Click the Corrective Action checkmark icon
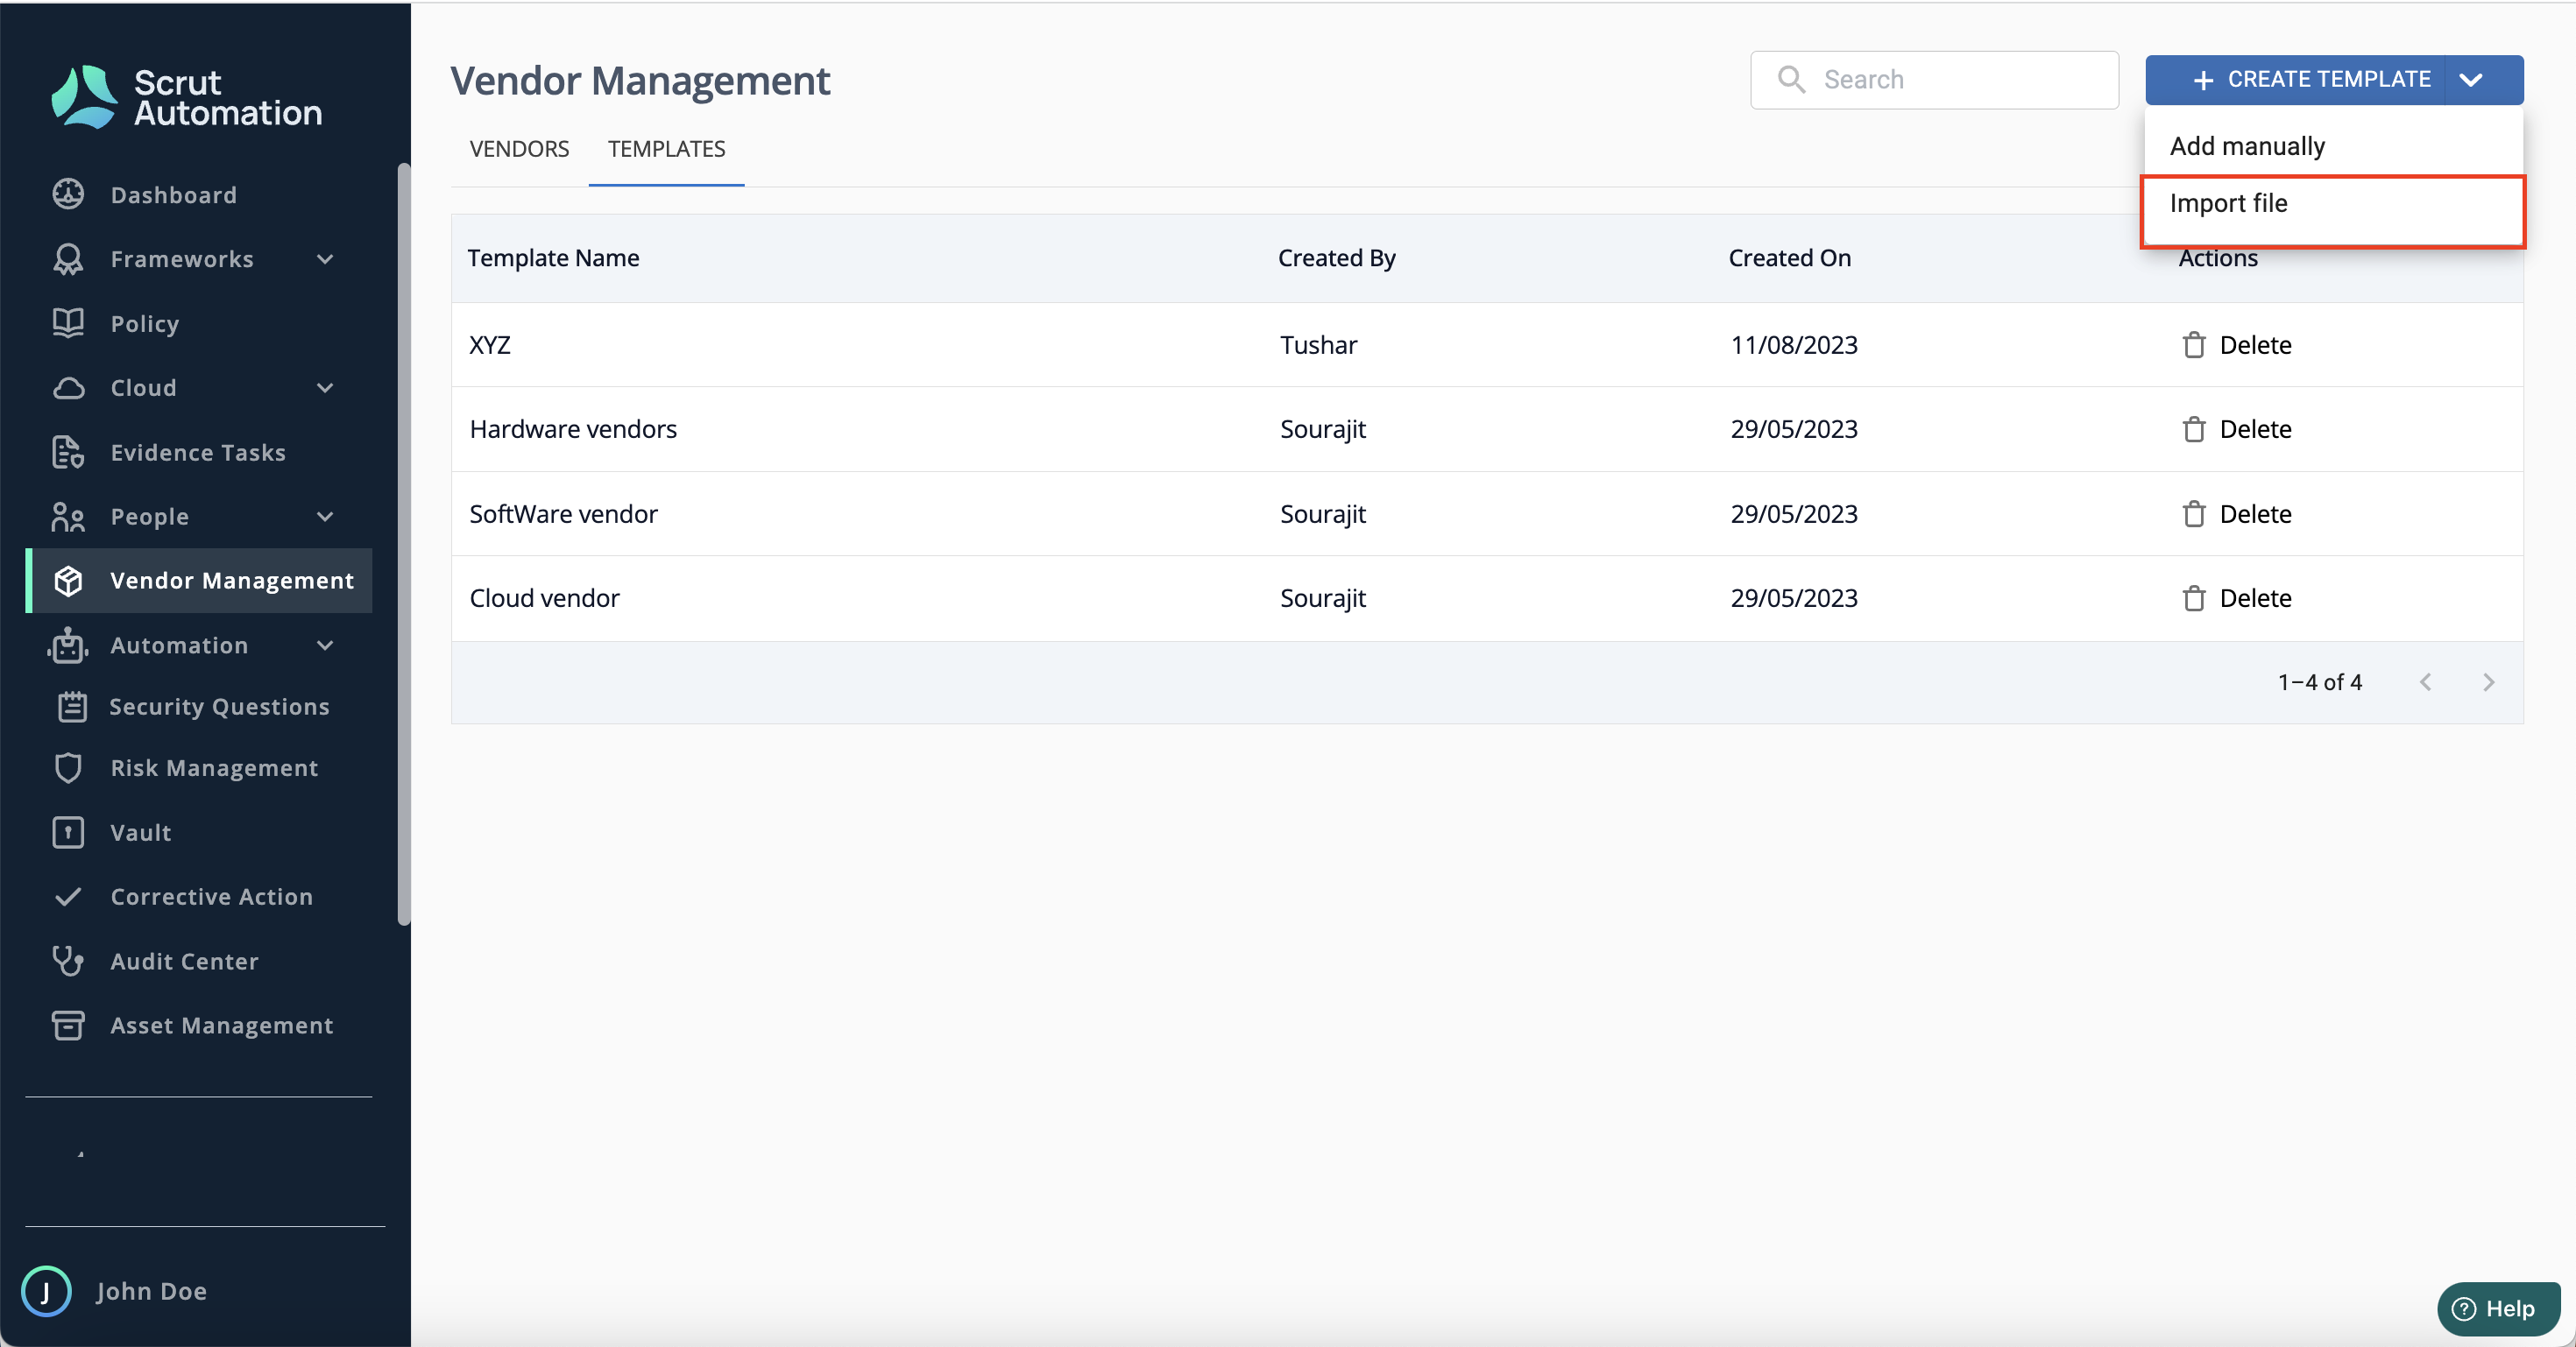2576x1347 pixels. click(68, 896)
